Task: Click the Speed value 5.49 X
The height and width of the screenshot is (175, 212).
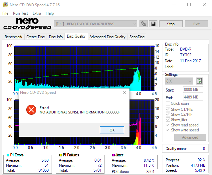Action: (200, 170)
